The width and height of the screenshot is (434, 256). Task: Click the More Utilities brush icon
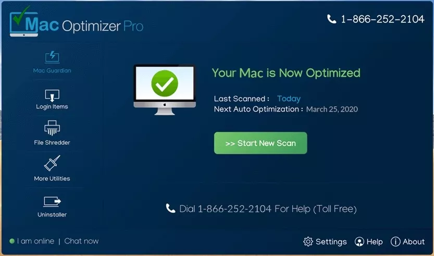[52, 163]
